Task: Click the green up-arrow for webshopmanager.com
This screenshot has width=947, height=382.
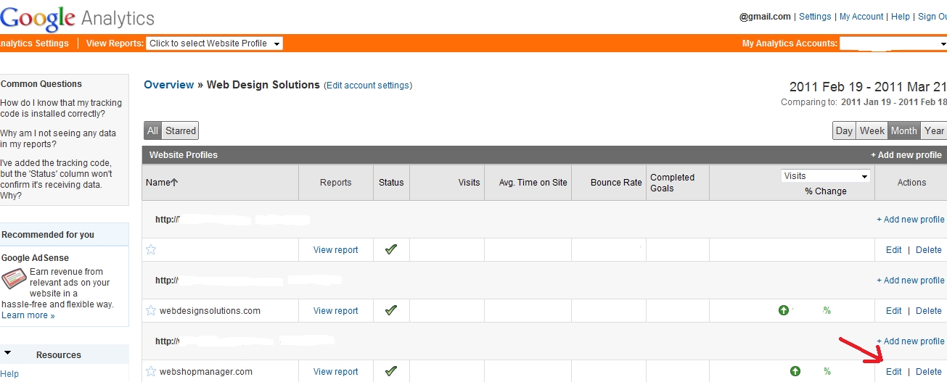Action: tap(795, 371)
